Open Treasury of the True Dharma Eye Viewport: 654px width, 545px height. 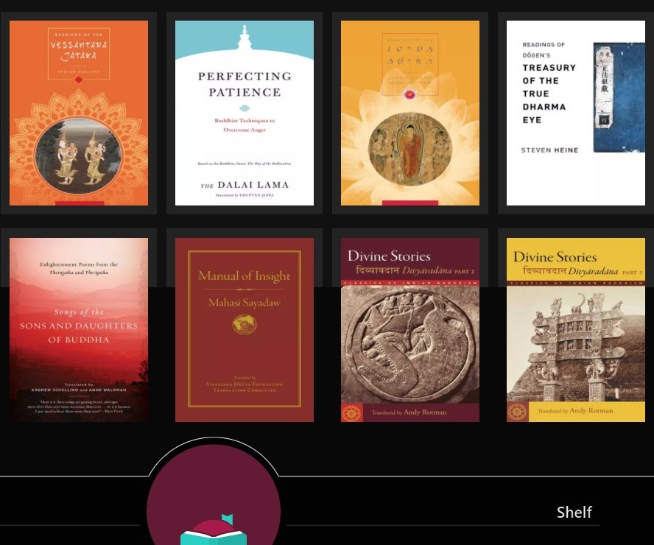pos(576,113)
